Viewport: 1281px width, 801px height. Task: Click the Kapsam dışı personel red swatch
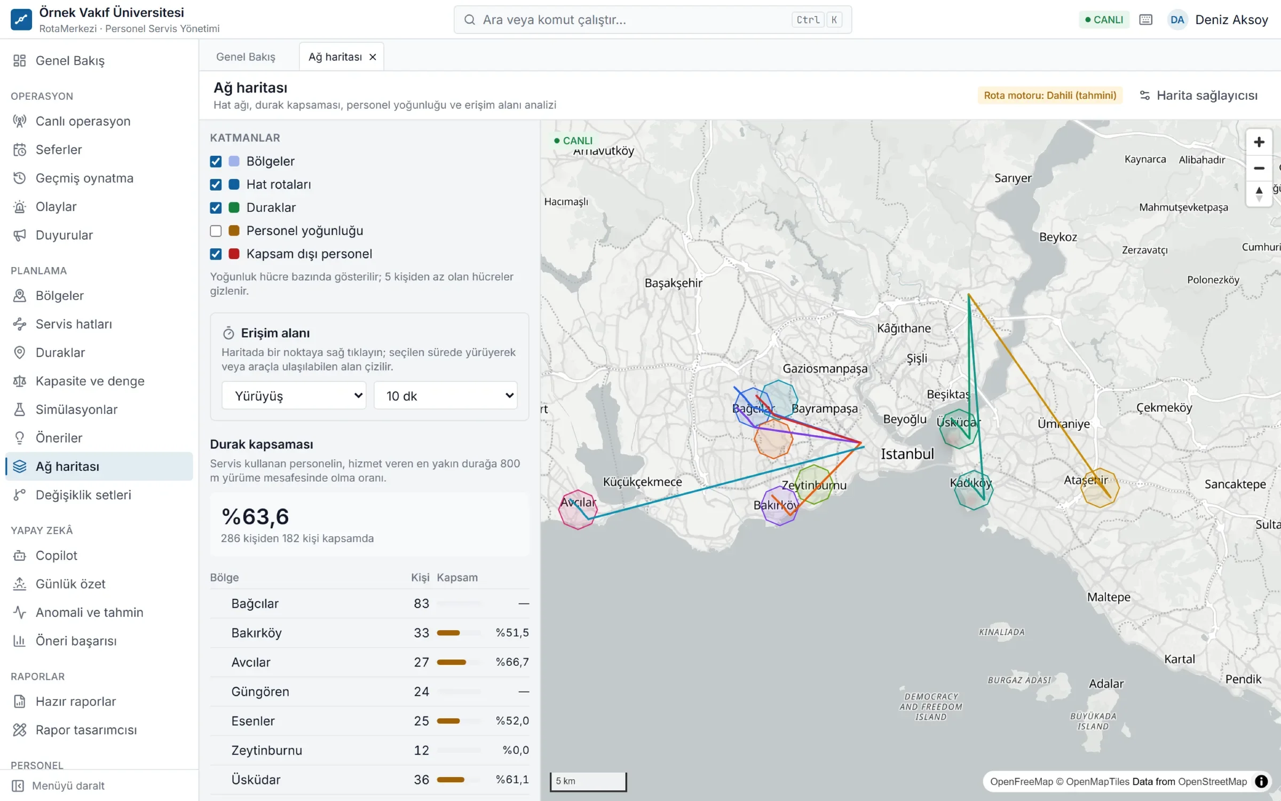[x=234, y=254]
